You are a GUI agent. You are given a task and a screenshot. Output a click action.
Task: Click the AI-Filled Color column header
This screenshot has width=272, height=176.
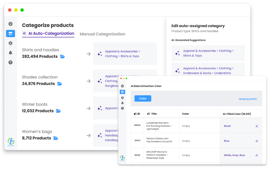coord(237,114)
